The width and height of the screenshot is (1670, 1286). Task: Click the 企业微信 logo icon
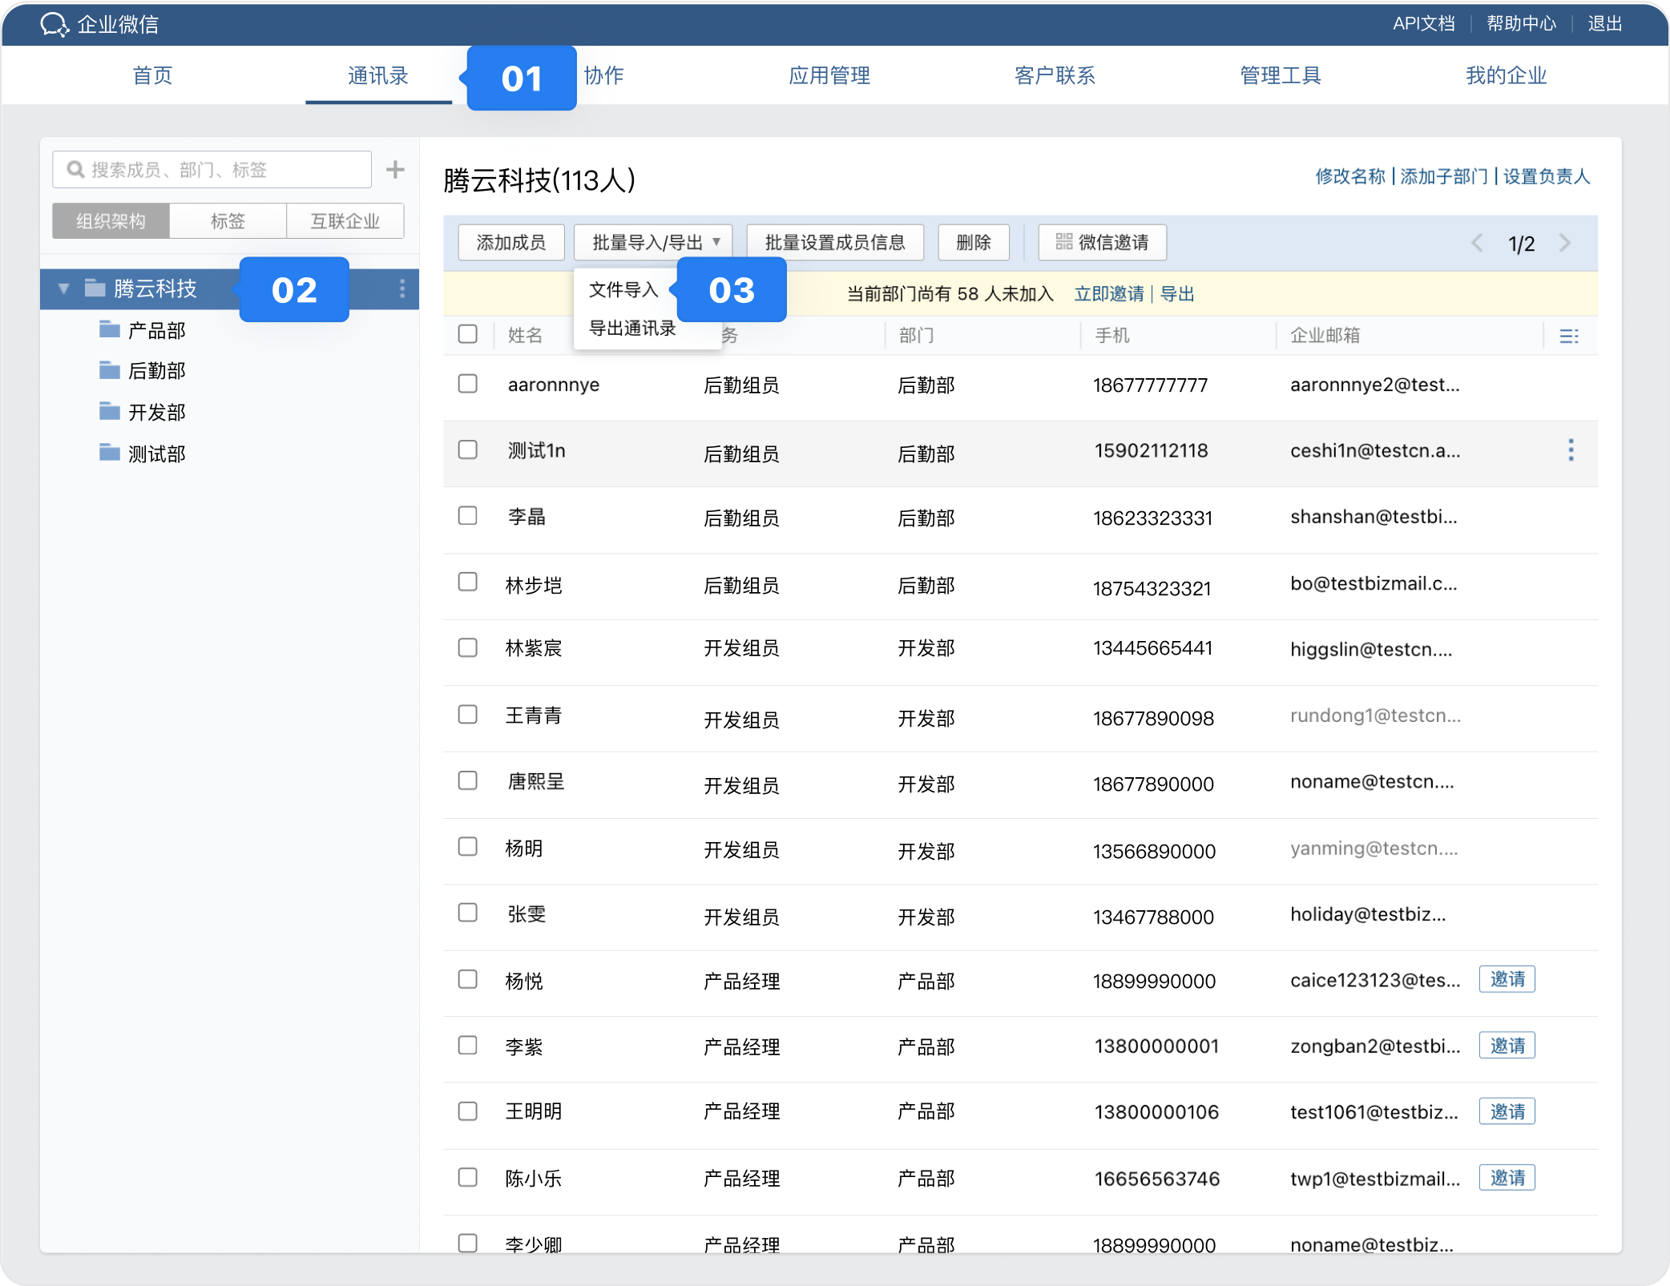pos(54,24)
